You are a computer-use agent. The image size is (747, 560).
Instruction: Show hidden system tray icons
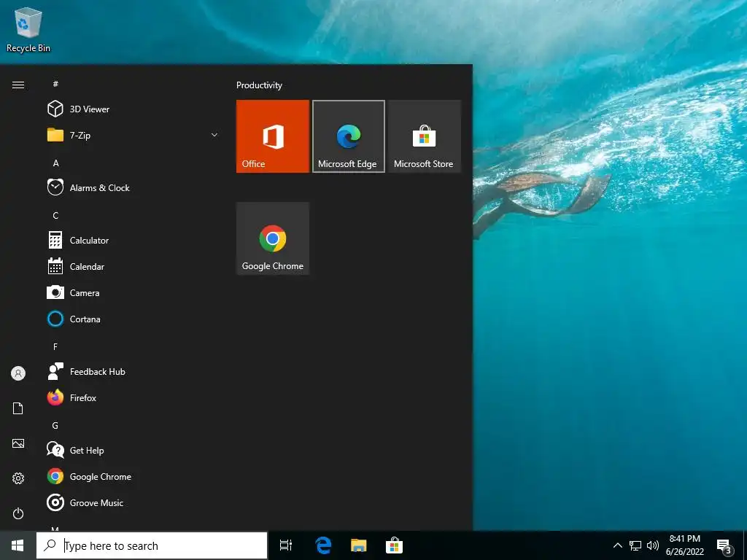click(x=617, y=545)
